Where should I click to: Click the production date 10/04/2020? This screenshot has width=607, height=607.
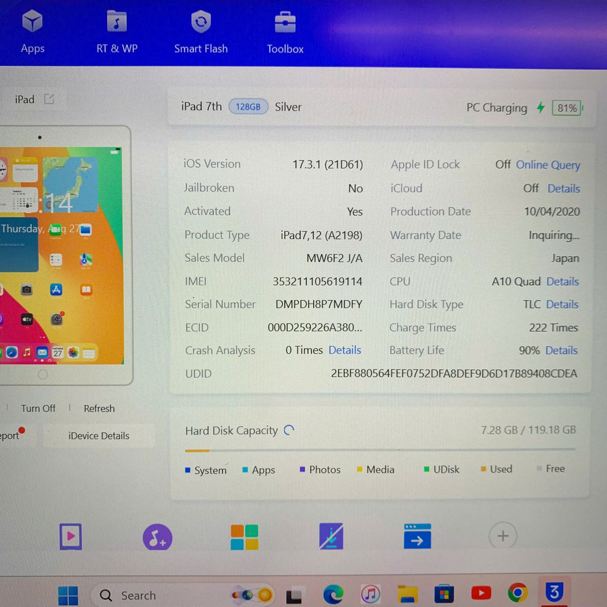pyautogui.click(x=552, y=212)
